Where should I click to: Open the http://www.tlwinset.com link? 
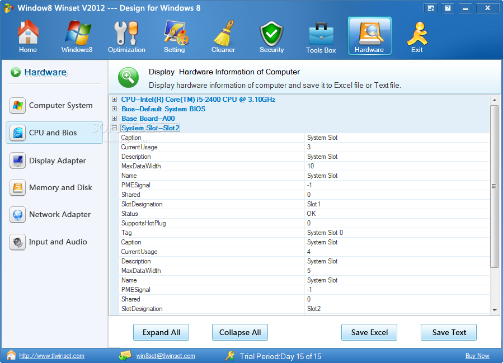click(x=51, y=356)
